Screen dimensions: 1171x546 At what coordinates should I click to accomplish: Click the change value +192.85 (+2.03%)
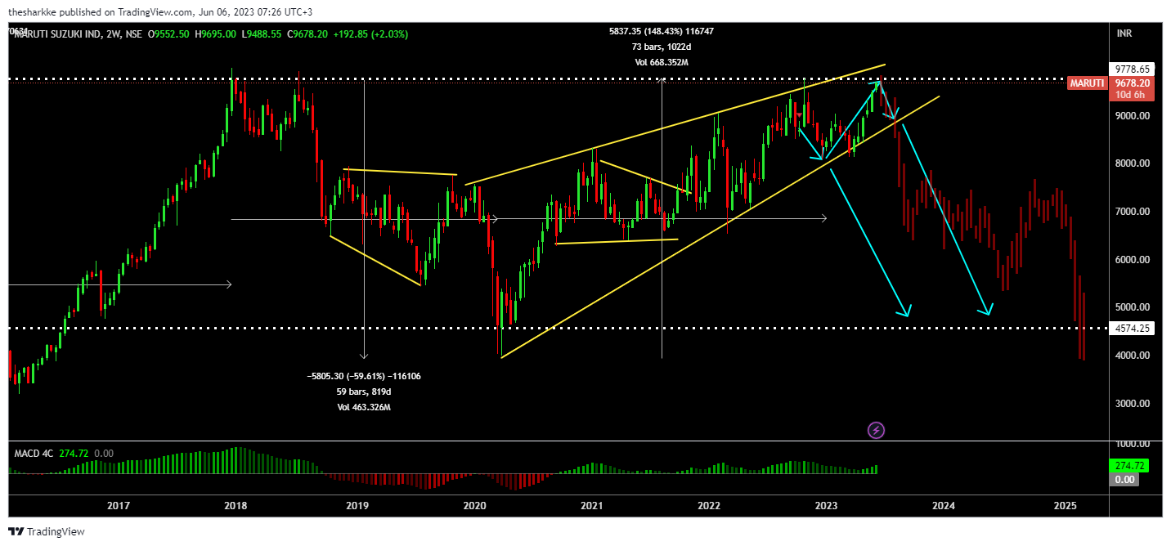[370, 34]
